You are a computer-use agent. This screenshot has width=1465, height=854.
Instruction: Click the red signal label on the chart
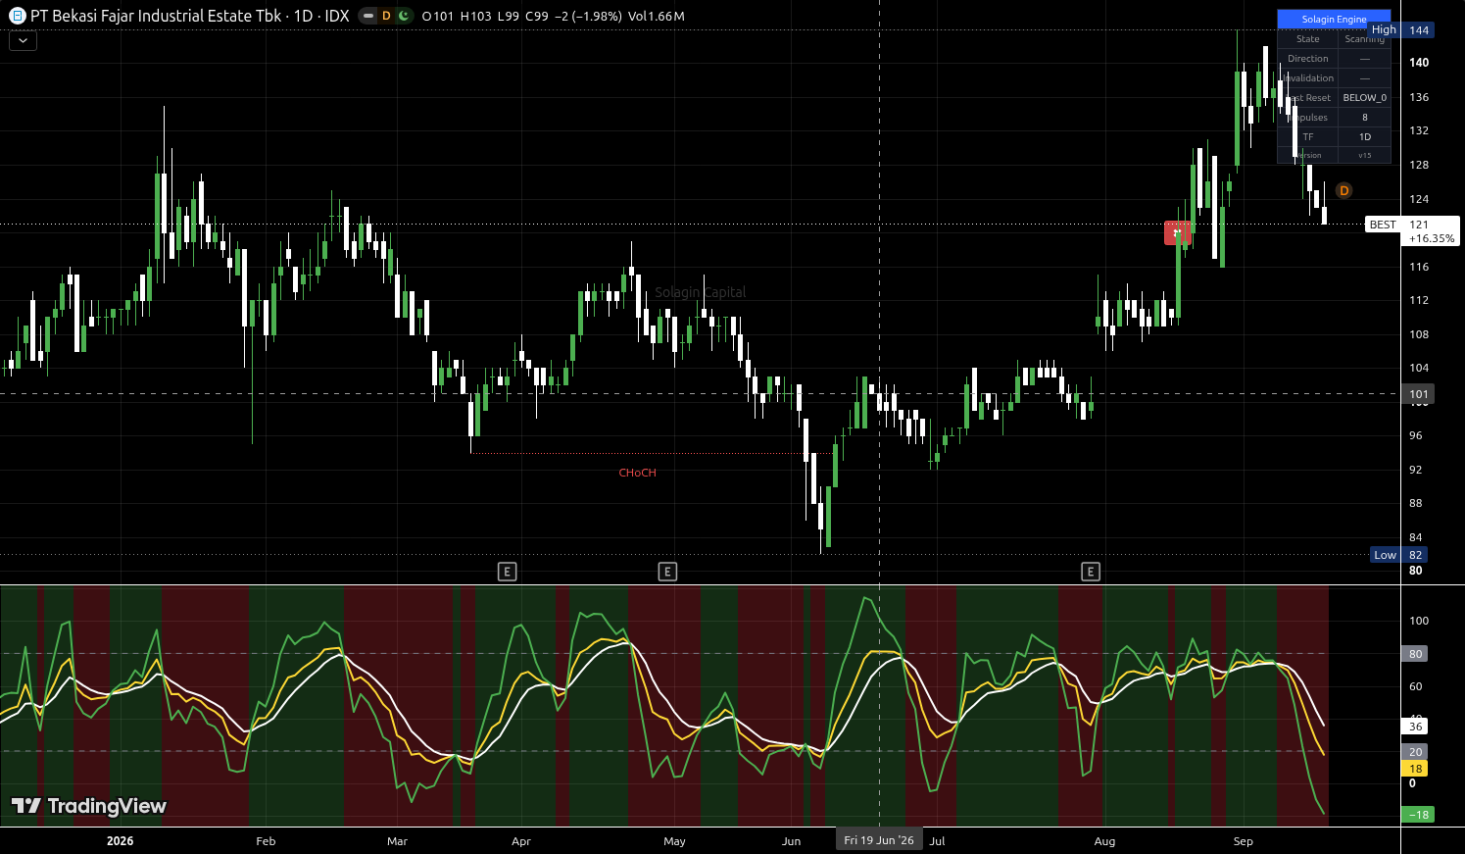point(1177,232)
